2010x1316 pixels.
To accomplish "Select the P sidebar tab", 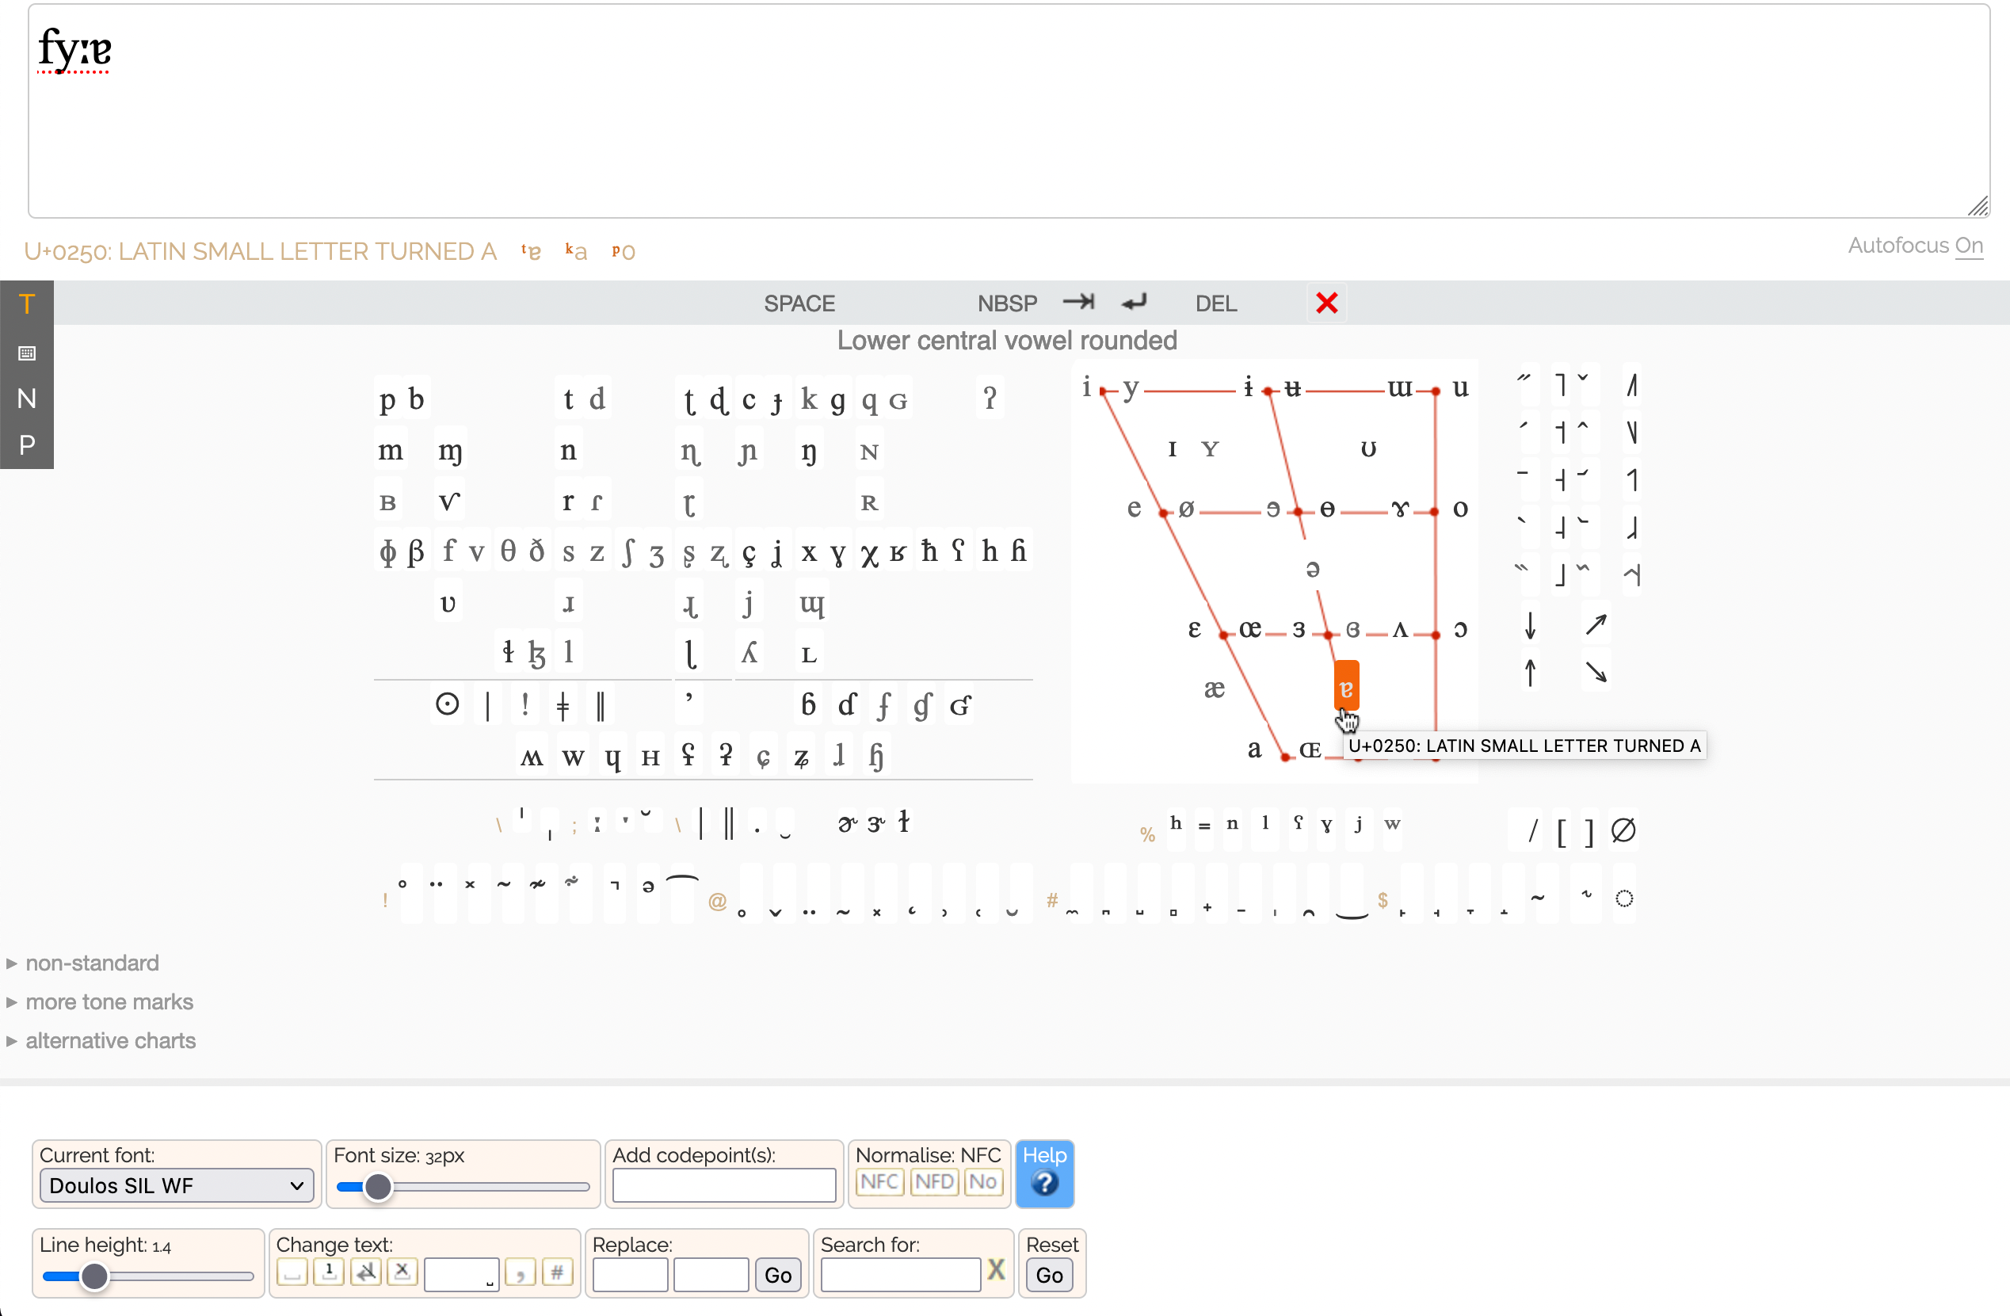I will [26, 445].
